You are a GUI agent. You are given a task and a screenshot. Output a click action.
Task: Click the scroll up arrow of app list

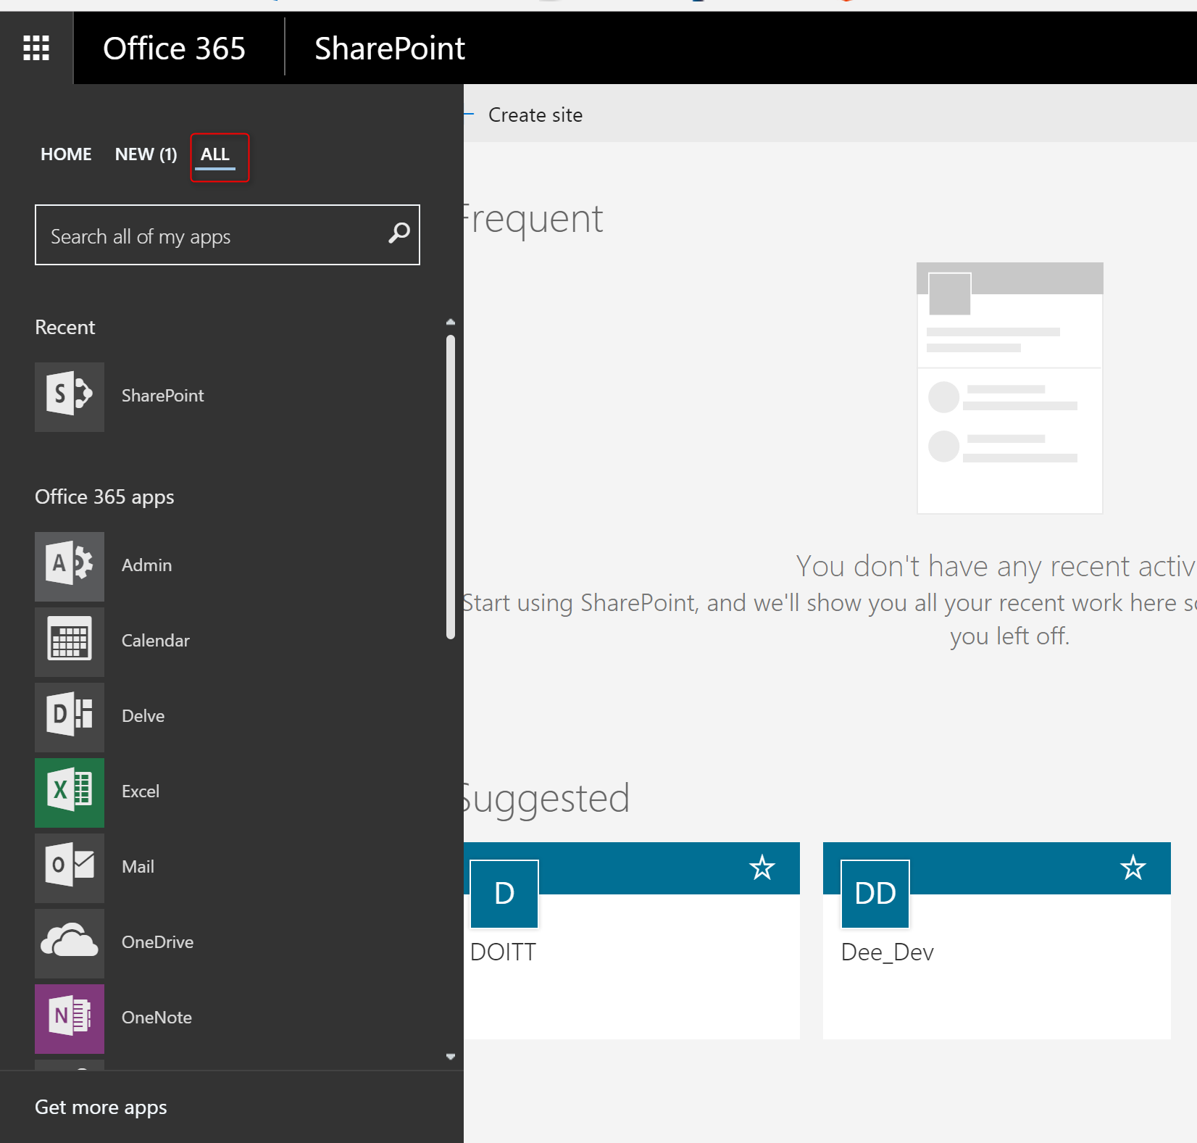(451, 322)
